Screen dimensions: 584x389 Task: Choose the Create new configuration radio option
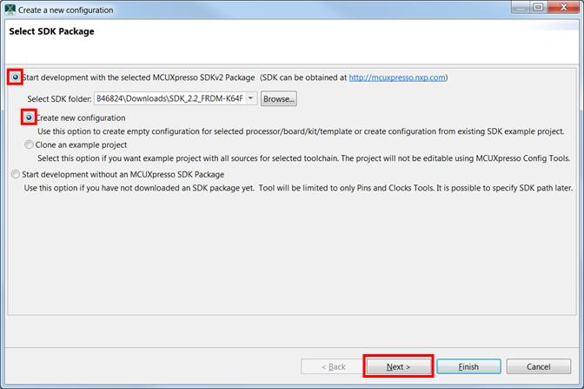pos(30,117)
